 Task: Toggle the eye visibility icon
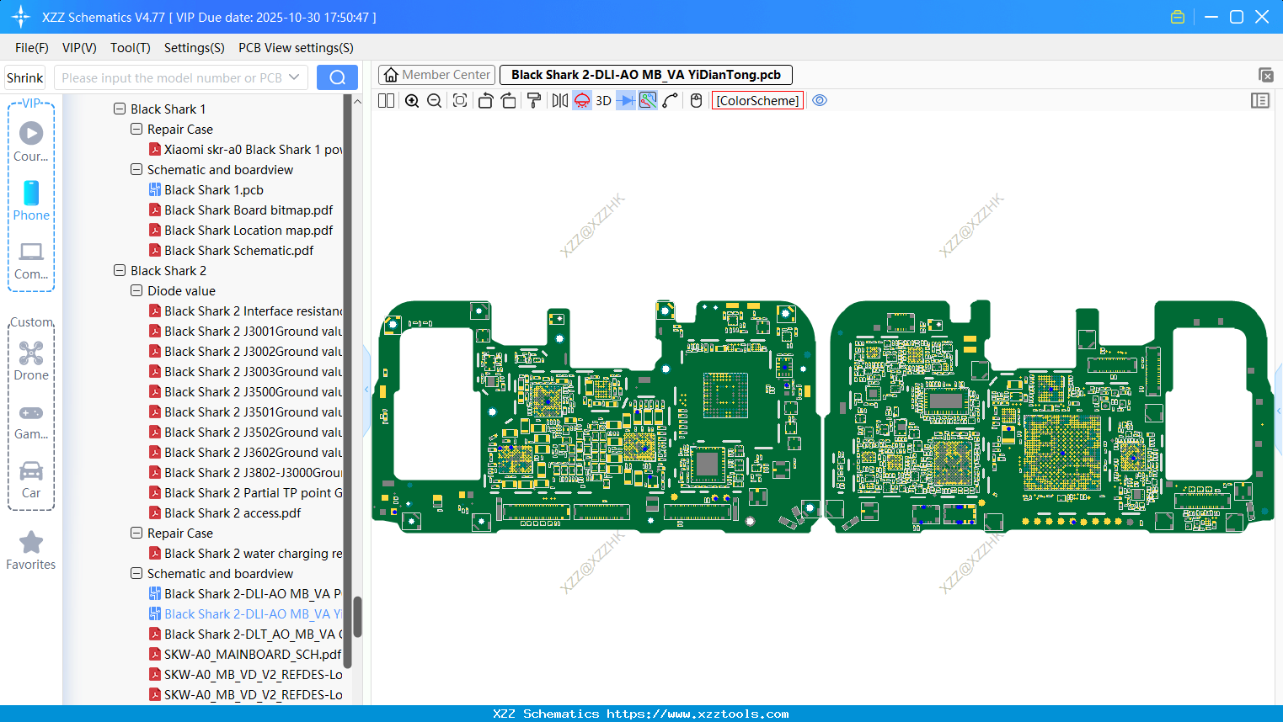click(820, 101)
